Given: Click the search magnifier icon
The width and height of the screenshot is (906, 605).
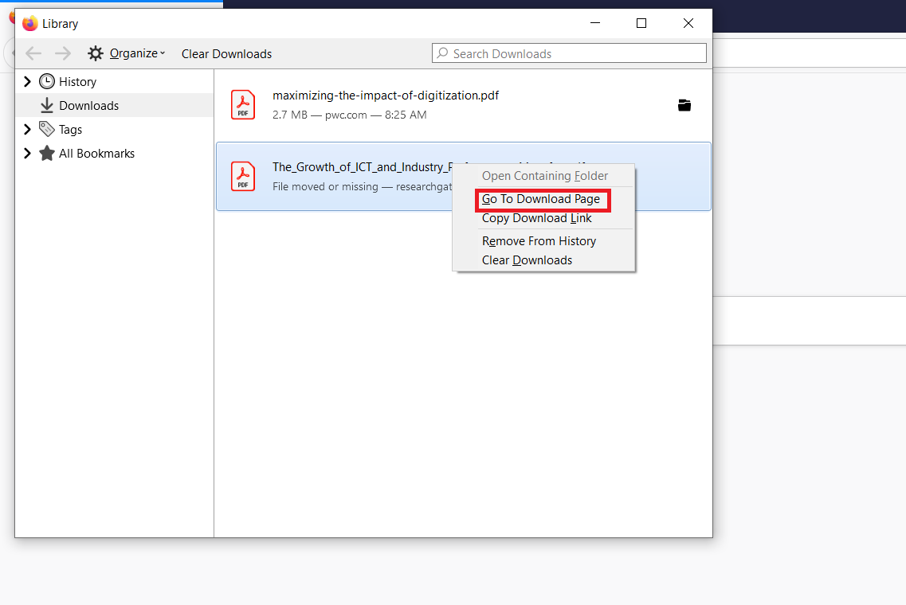Looking at the screenshot, I should coord(443,53).
